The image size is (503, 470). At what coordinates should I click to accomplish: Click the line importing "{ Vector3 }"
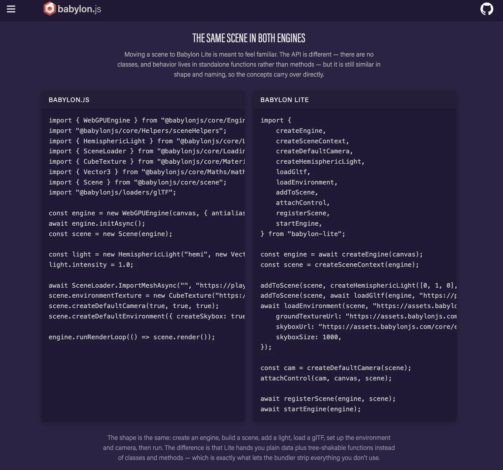click(x=147, y=172)
